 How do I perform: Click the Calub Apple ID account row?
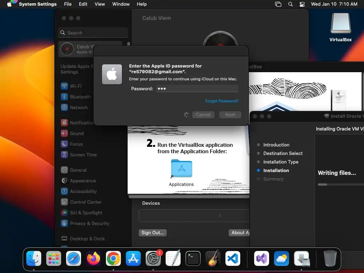point(76,49)
